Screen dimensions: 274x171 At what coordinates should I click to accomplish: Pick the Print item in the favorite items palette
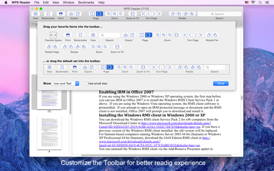click(x=68, y=37)
